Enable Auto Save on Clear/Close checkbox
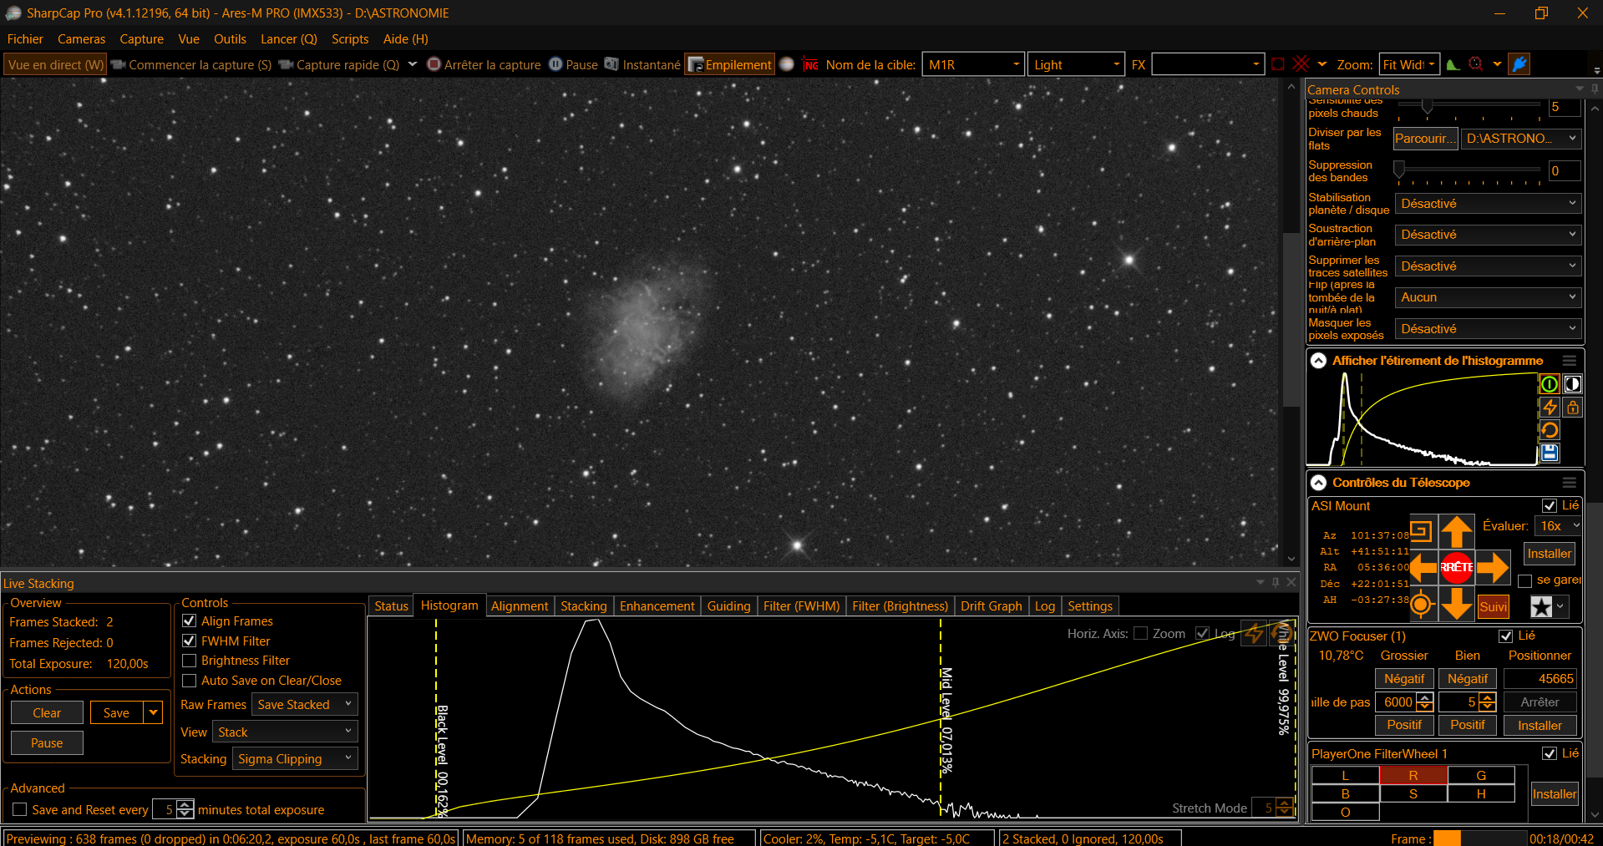Viewport: 1603px width, 846px height. coord(190,681)
